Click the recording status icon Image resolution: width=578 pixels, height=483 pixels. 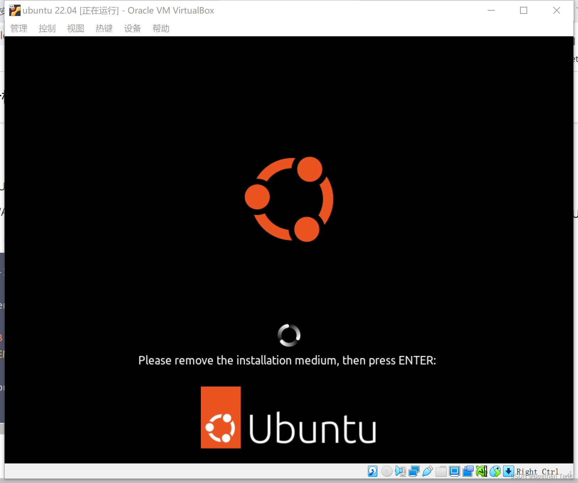pos(468,471)
